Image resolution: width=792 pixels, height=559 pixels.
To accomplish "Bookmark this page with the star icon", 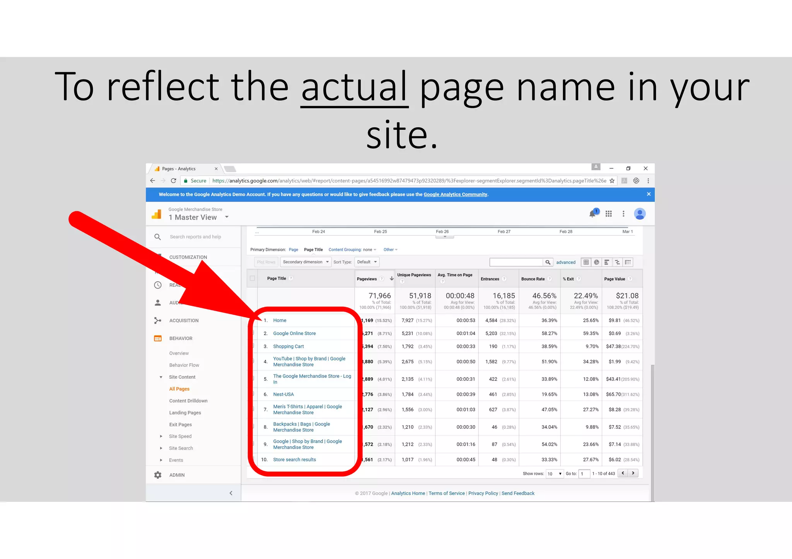I will [612, 181].
